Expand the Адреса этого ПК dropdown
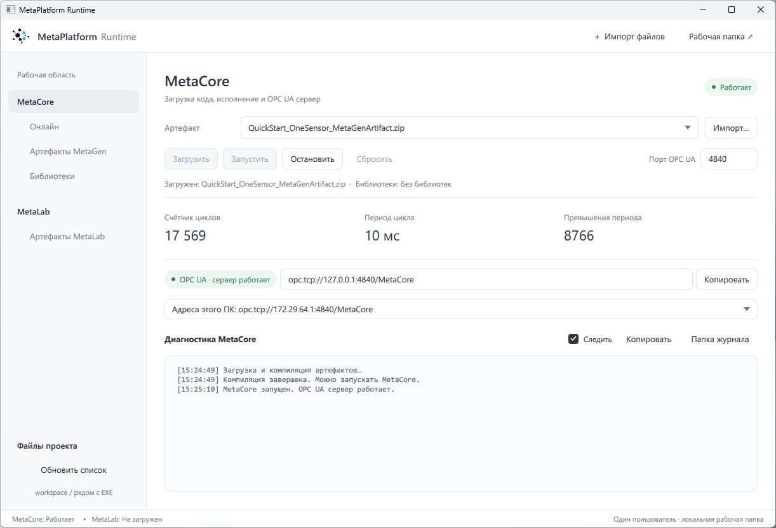Image resolution: width=776 pixels, height=528 pixels. (x=460, y=309)
